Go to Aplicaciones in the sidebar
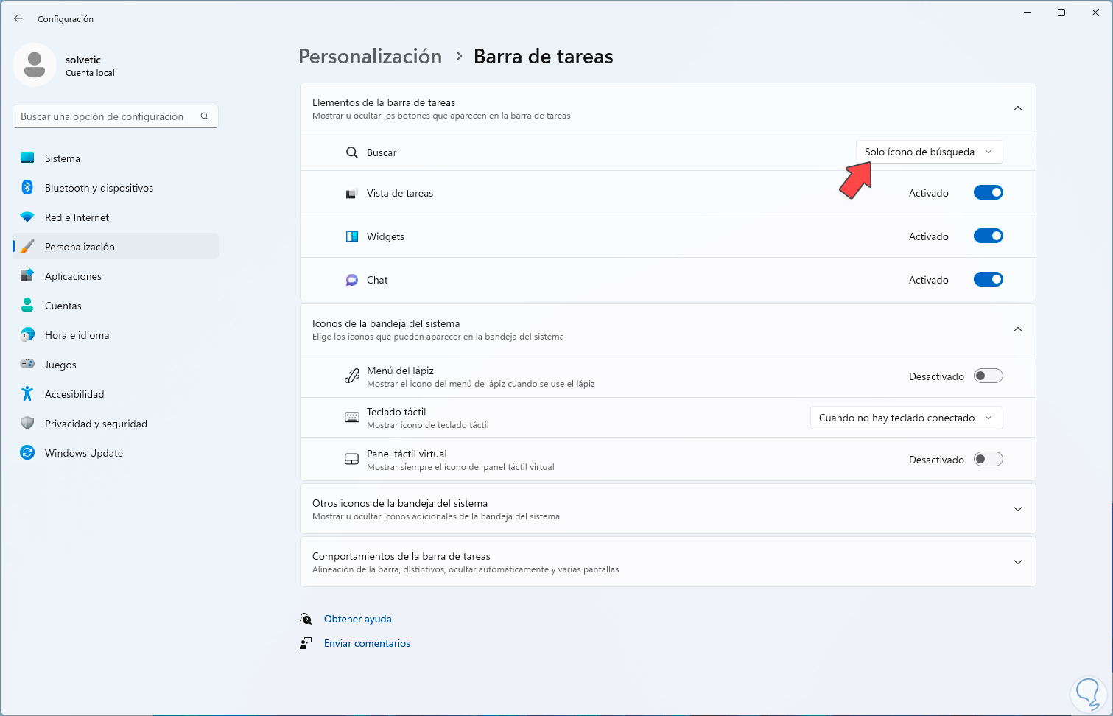The image size is (1113, 716). pyautogui.click(x=73, y=276)
